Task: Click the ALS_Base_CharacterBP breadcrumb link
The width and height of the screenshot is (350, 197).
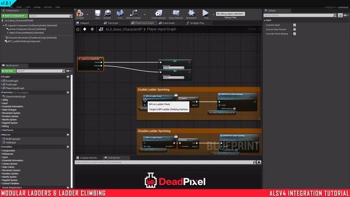Action: point(124,29)
